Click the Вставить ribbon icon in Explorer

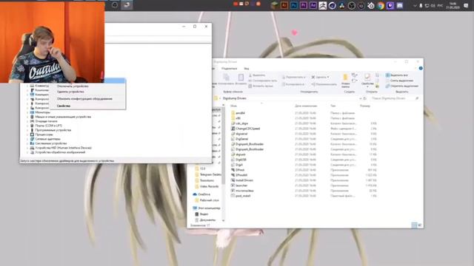pyautogui.click(x=241, y=77)
